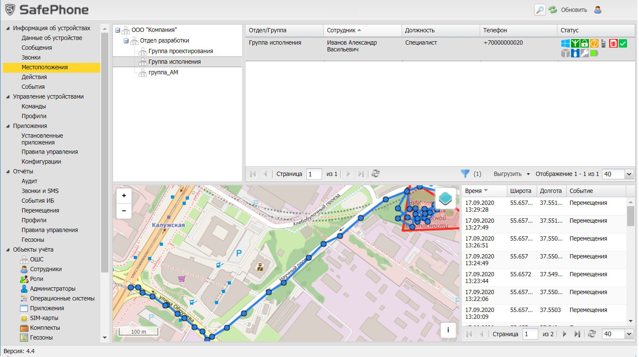Click the green checkmark status icon
The width and height of the screenshot is (639, 357).
pyautogui.click(x=623, y=43)
